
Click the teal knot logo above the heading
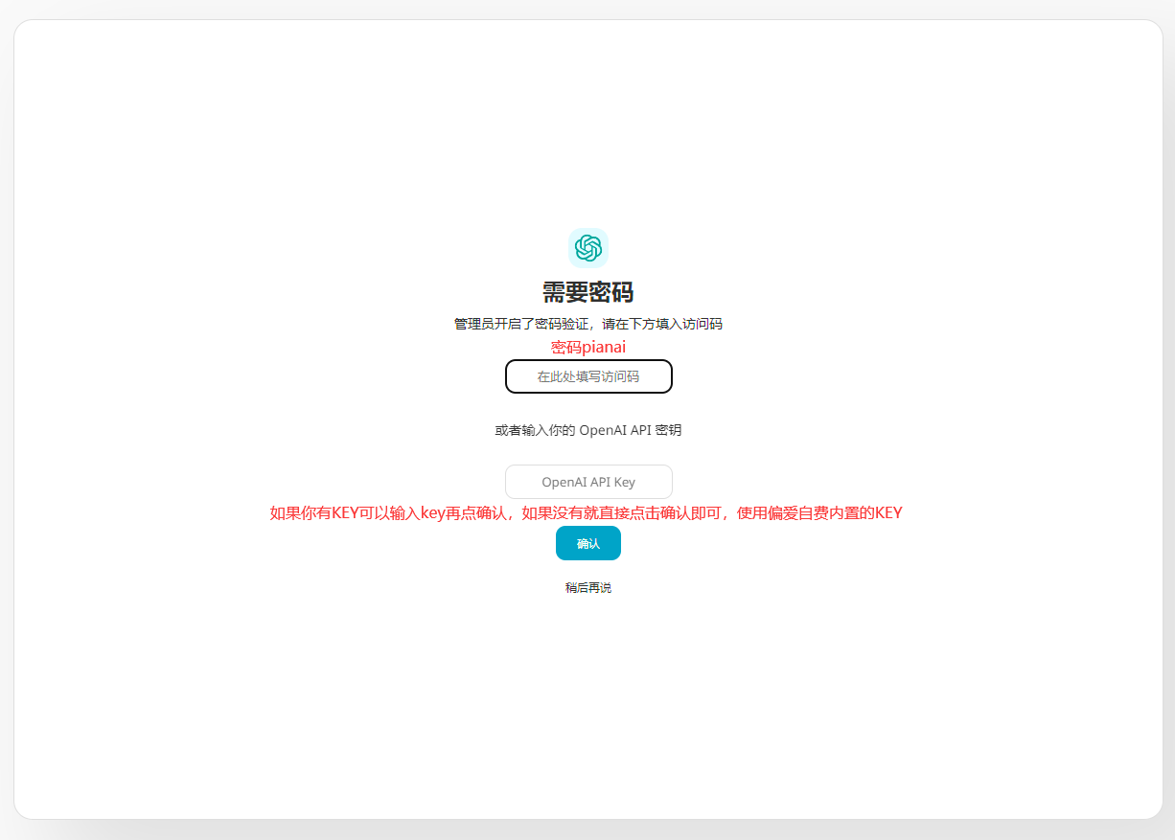pyautogui.click(x=587, y=248)
